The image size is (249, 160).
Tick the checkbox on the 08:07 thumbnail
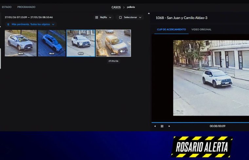pyautogui.click(x=98, y=32)
